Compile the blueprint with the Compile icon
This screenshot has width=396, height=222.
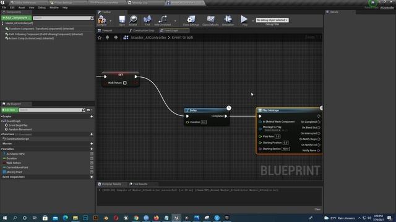point(101,20)
